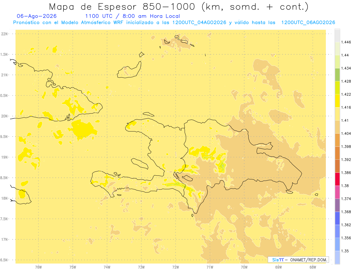The image size is (351, 271).
Task: Click legend value 1.416
Action: pos(346,107)
